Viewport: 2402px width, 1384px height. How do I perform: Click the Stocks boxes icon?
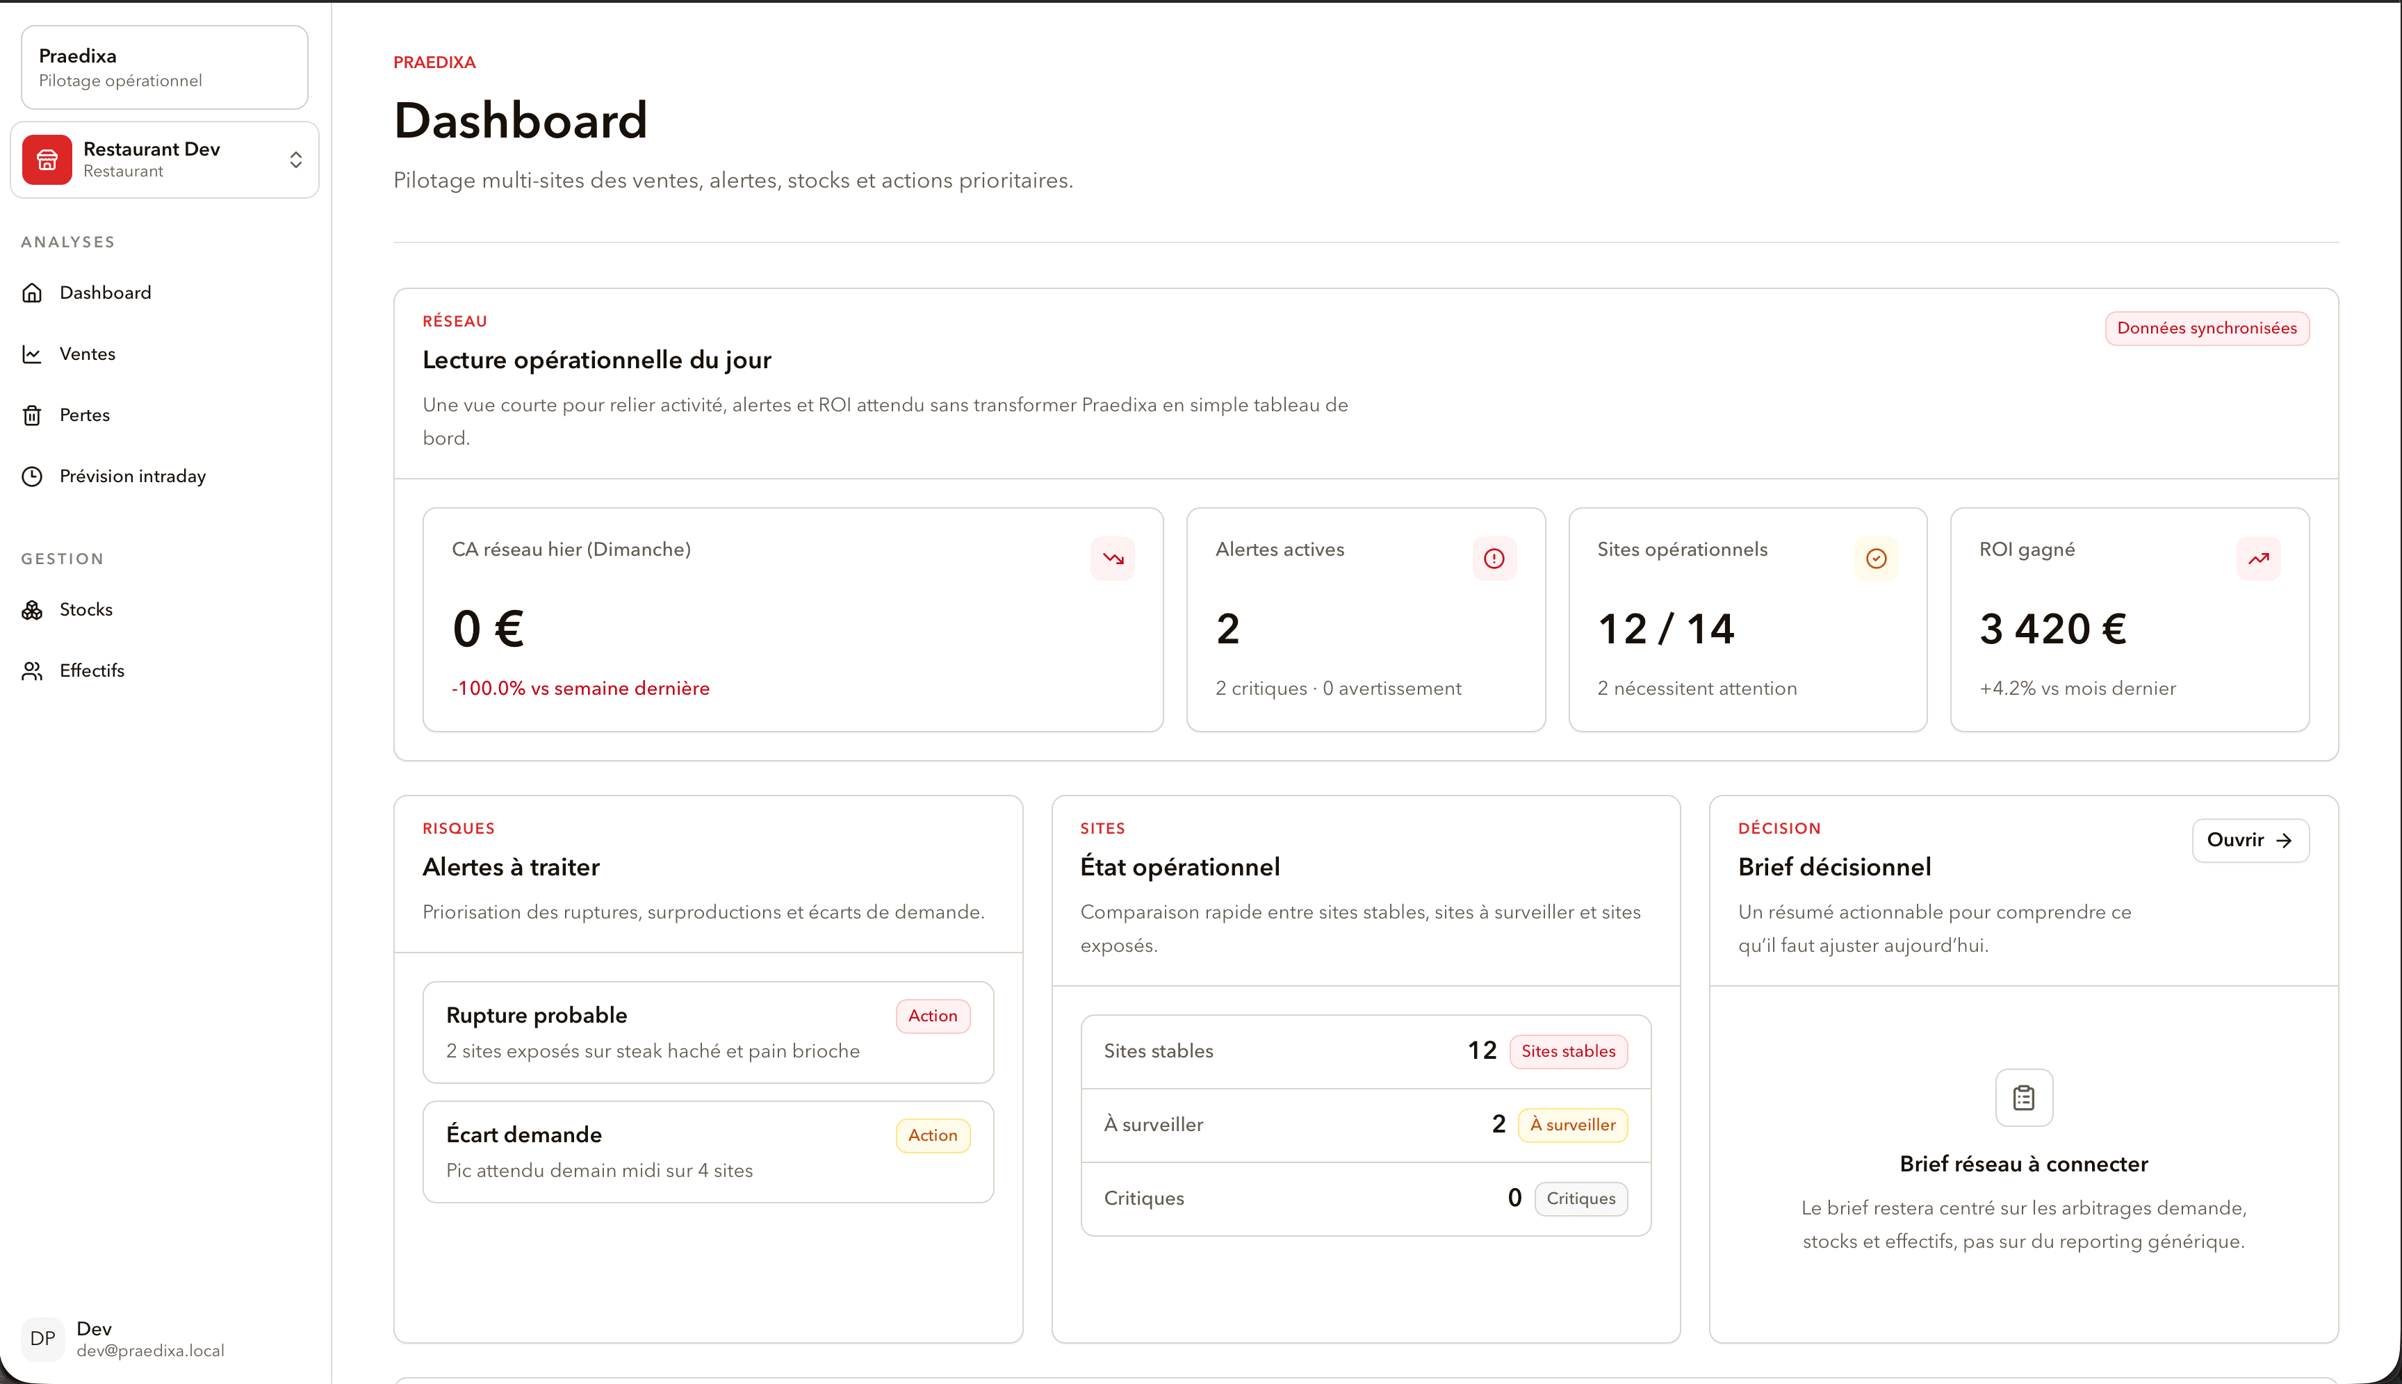coord(33,609)
